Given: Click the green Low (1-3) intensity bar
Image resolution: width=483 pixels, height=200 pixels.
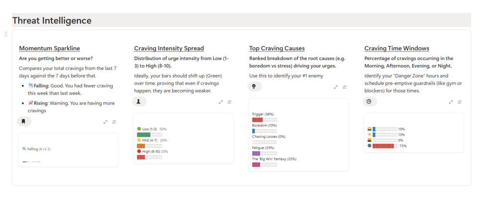Looking at the screenshot, I should 144,135.
